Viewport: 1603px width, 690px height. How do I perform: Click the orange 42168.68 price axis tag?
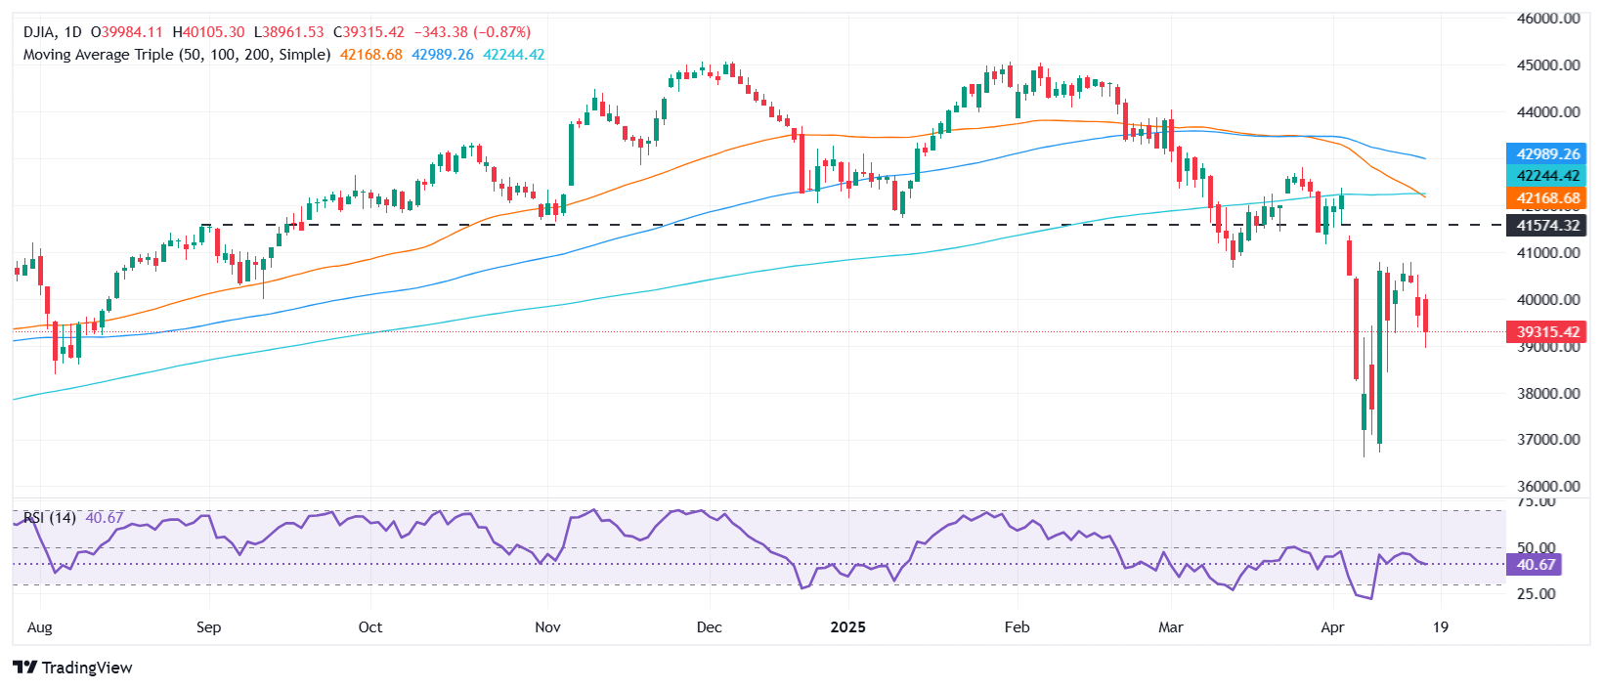click(x=1547, y=198)
